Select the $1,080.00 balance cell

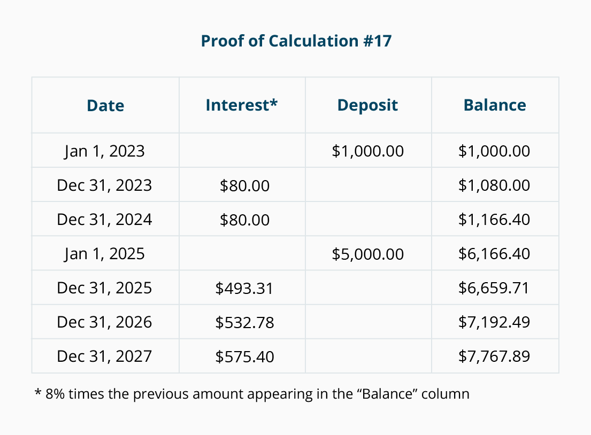[494, 185]
